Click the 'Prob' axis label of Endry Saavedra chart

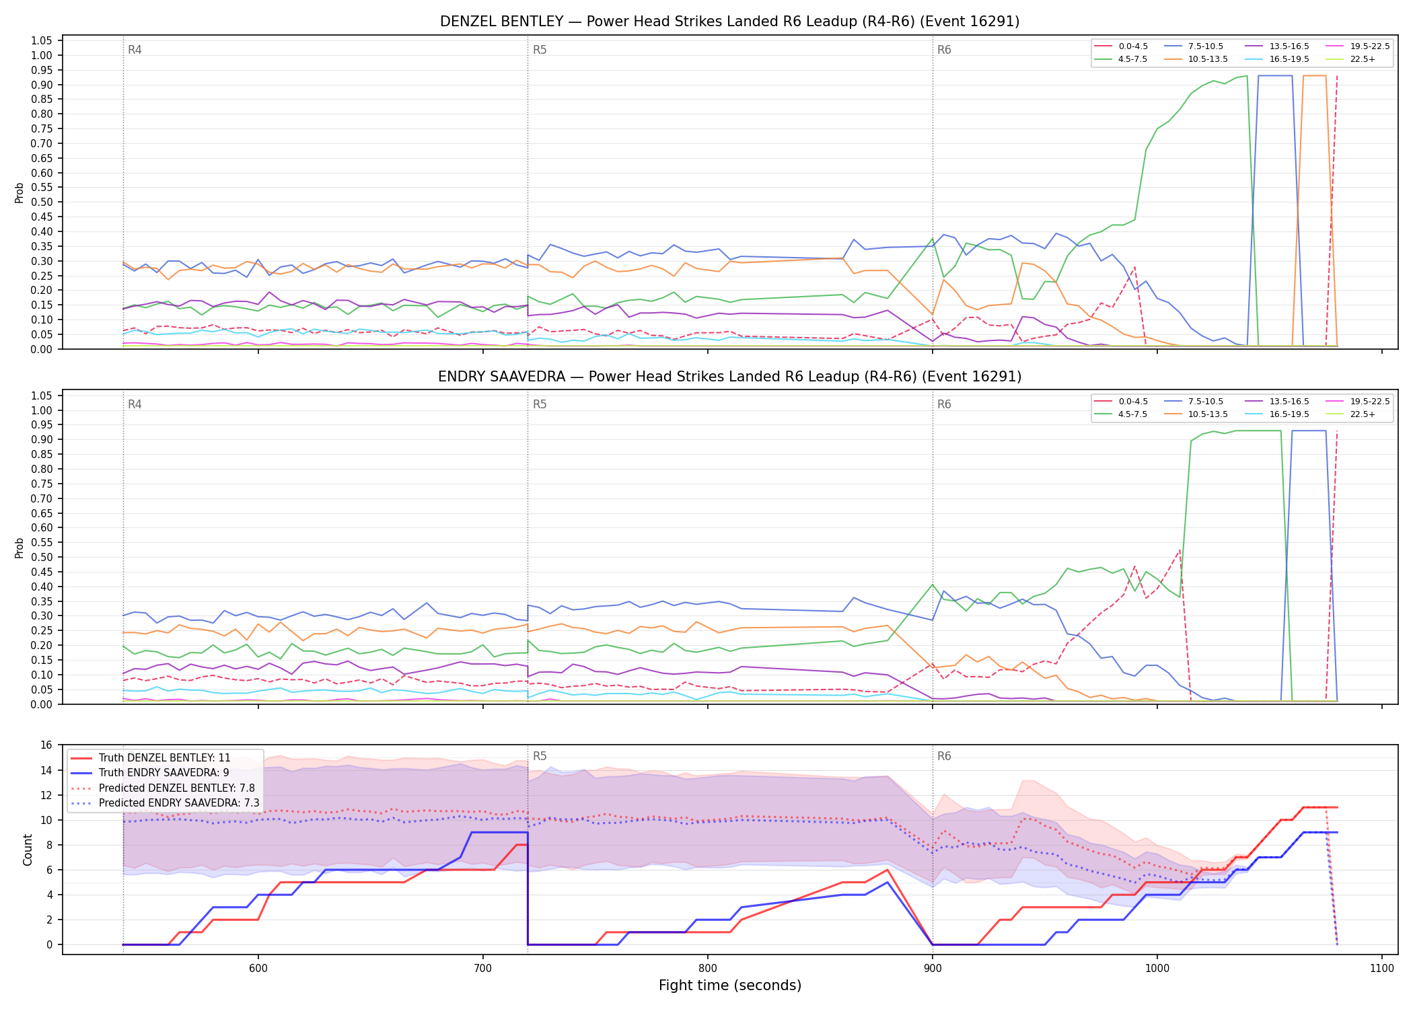[x=19, y=548]
